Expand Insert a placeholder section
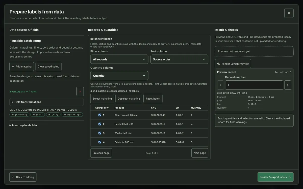The image size is (303, 189). (23, 125)
